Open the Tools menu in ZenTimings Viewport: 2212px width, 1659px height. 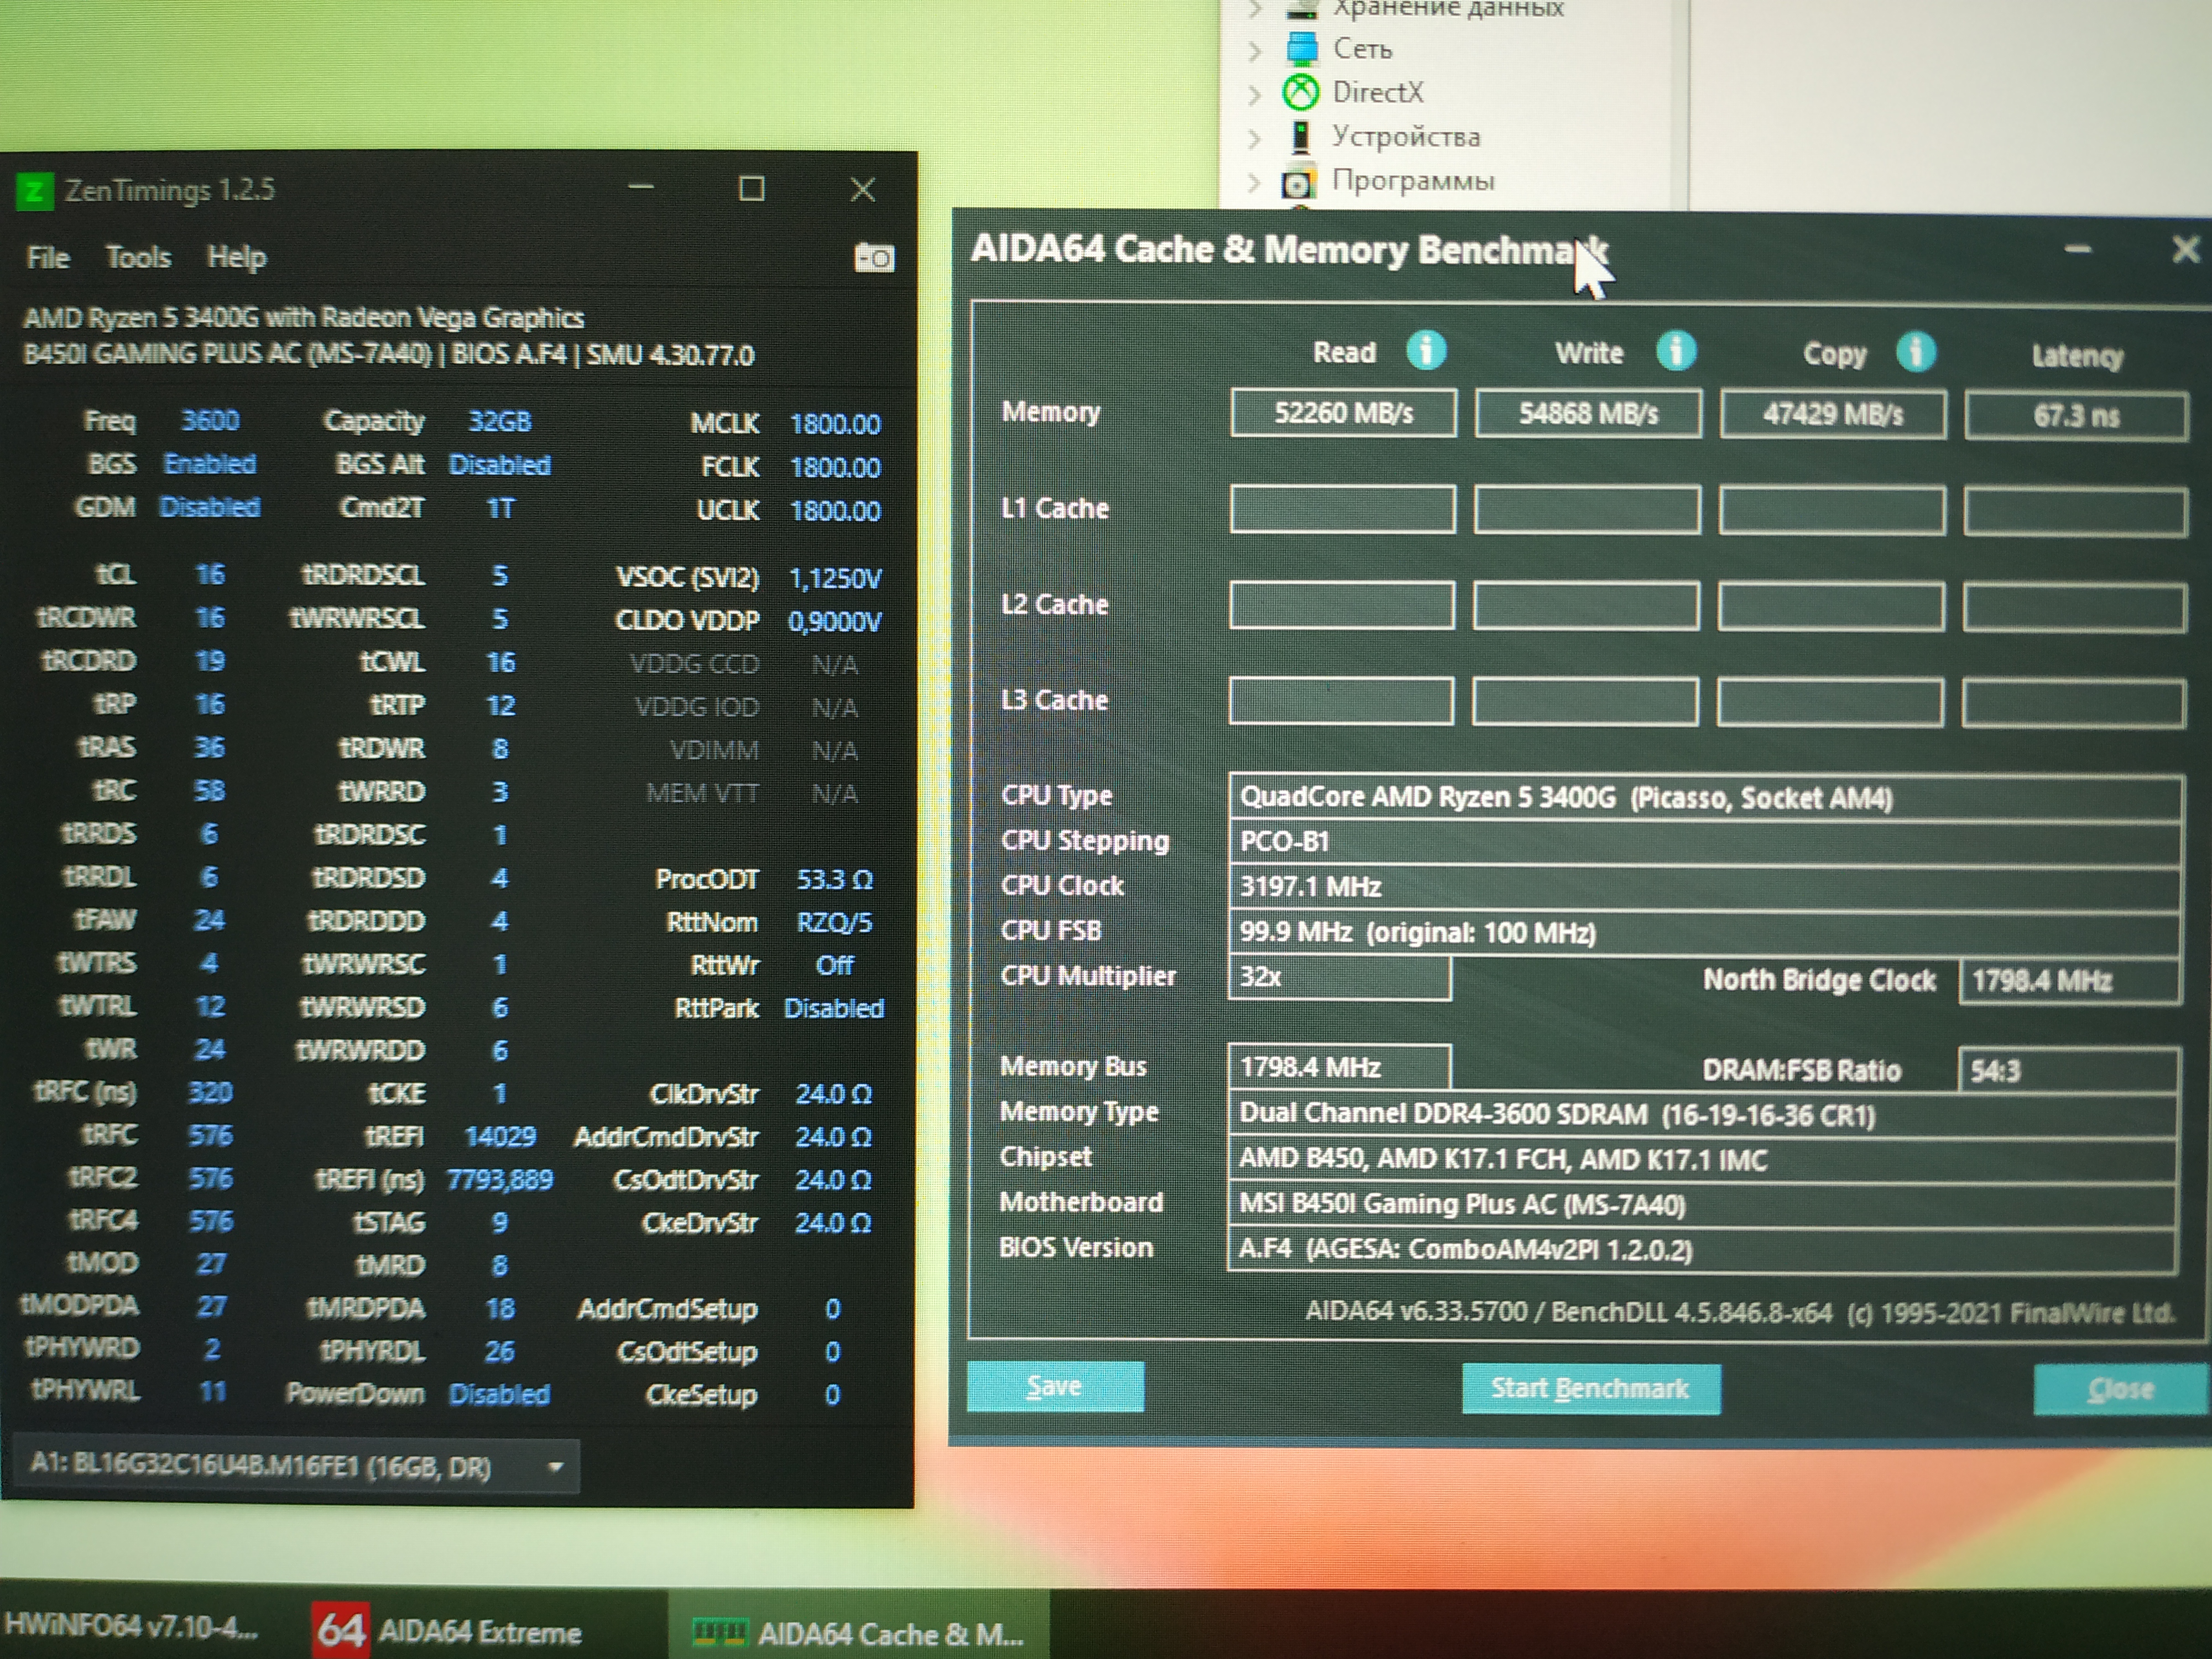click(x=138, y=258)
